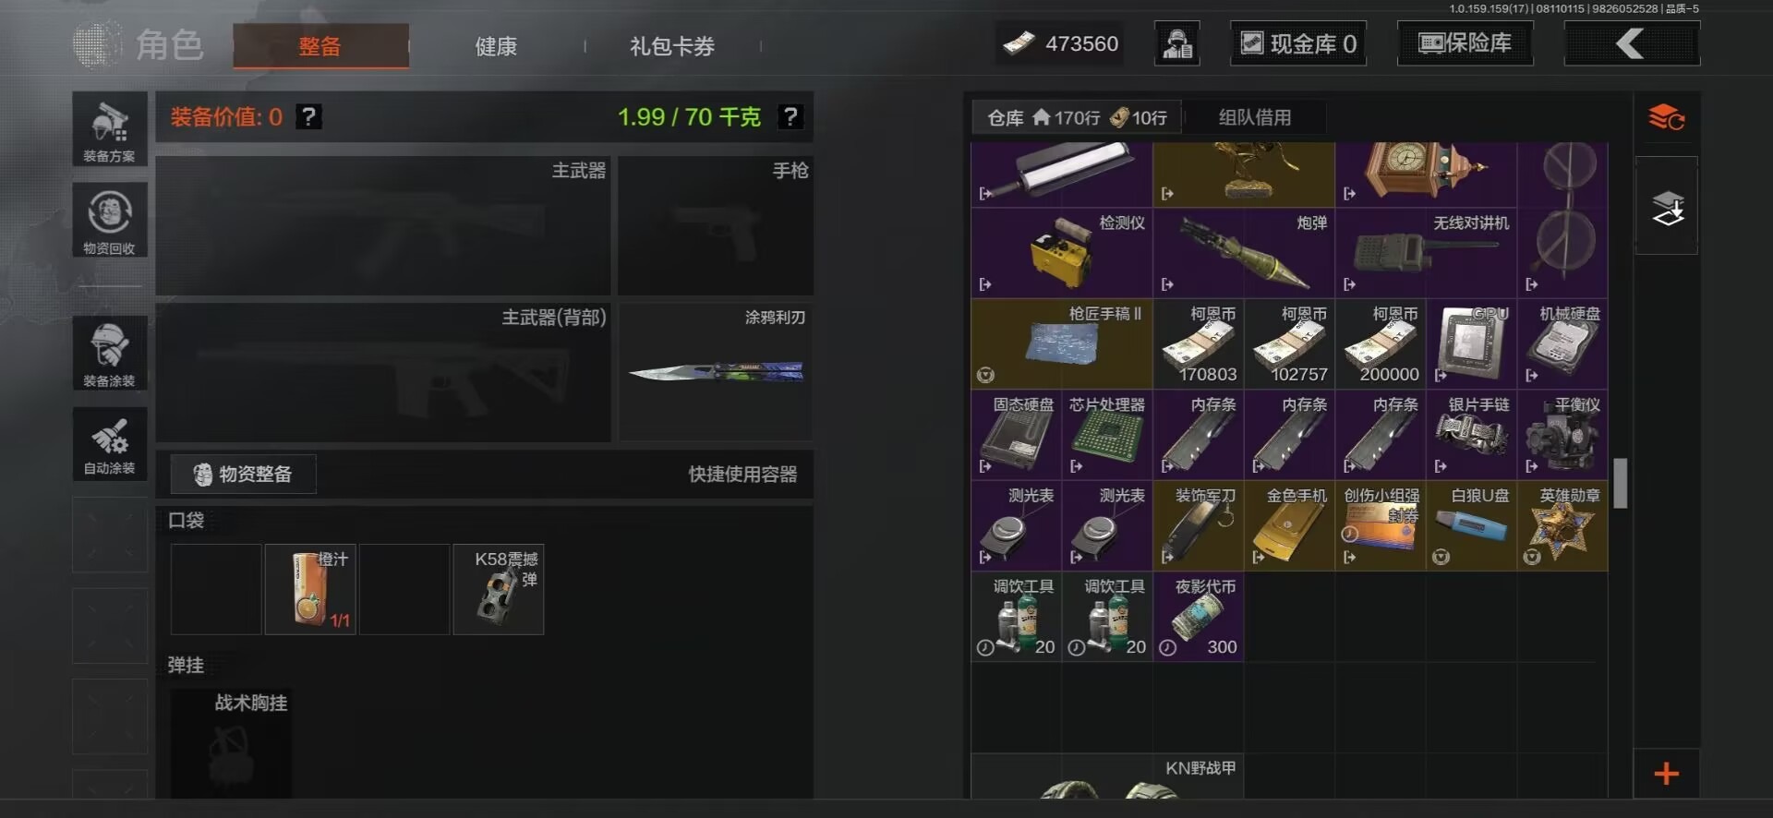Click the orange stack refresh icon
Screen dimensions: 1773x818
[1667, 117]
